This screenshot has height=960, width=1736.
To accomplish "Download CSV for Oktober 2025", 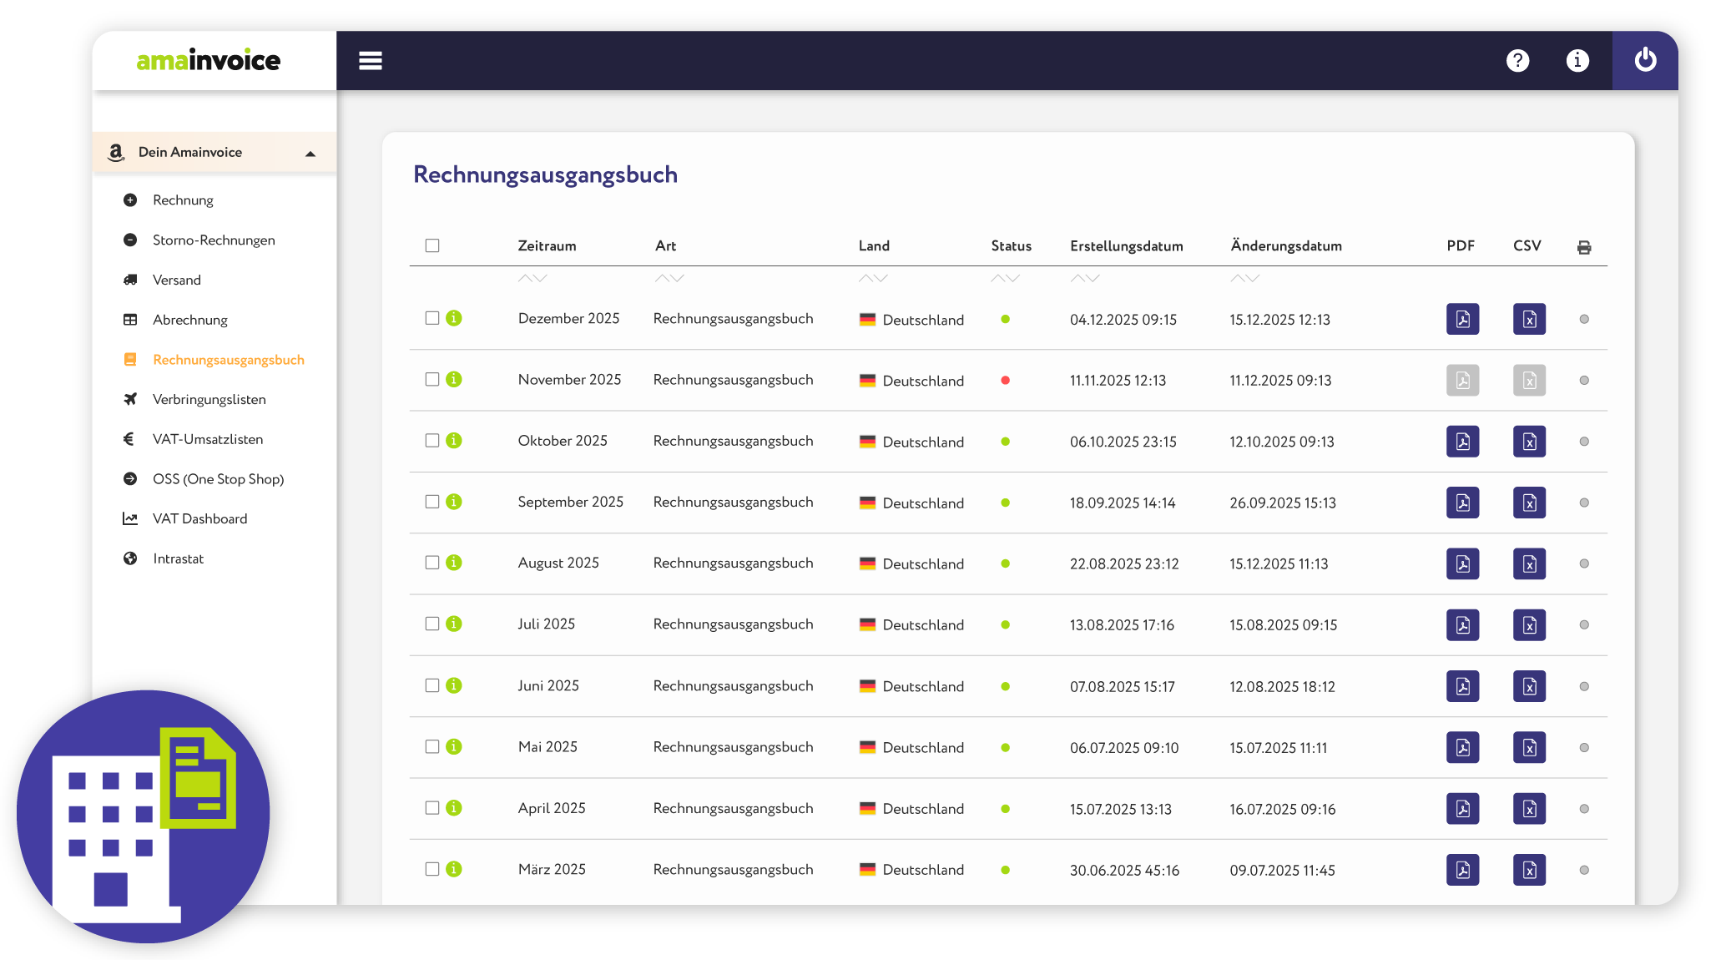I will (1529, 442).
